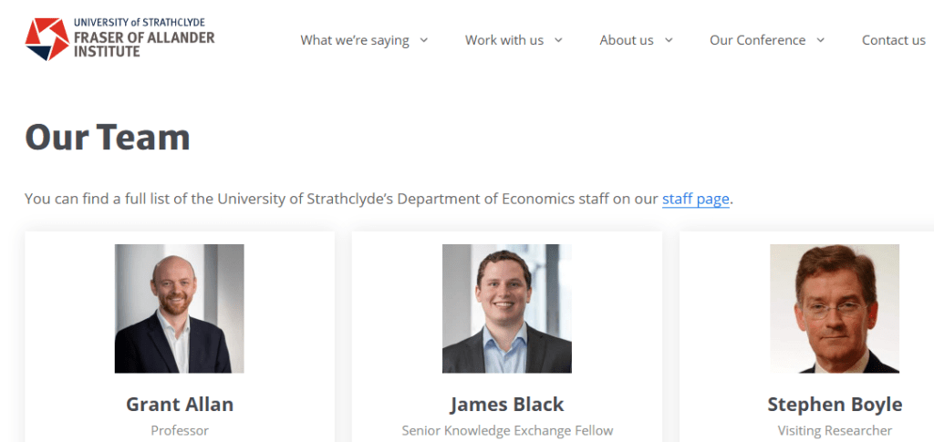Click the Fraser of Allander Institute logo emblem
This screenshot has width=934, height=442.
[47, 39]
